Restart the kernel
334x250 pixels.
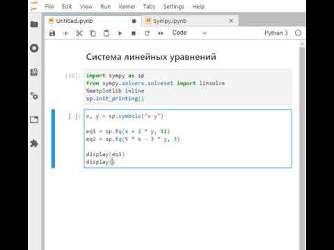click(147, 33)
